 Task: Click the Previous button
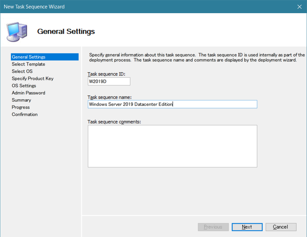coord(213,227)
